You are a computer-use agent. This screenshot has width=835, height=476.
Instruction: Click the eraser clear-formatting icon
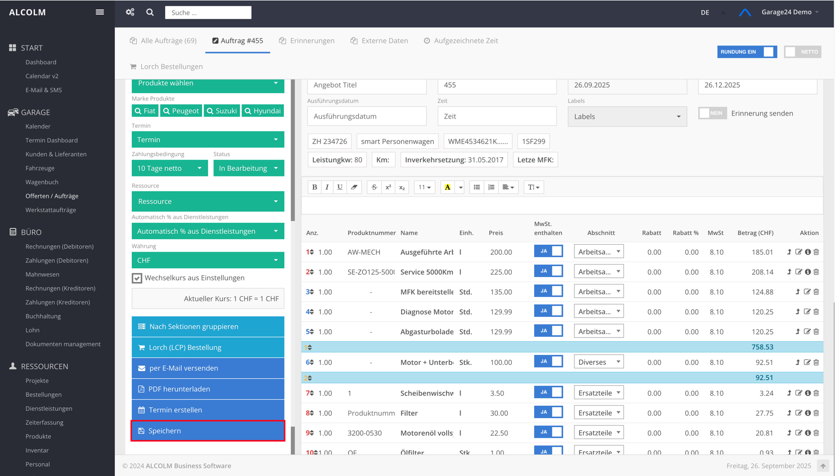[354, 187]
